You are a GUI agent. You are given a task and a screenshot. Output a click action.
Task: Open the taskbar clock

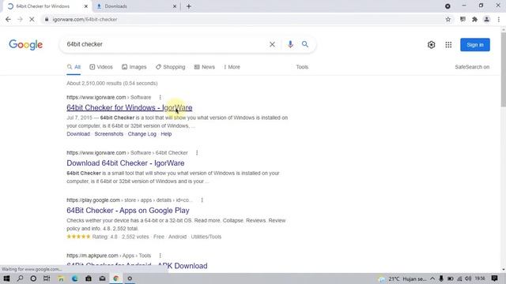[480, 278]
